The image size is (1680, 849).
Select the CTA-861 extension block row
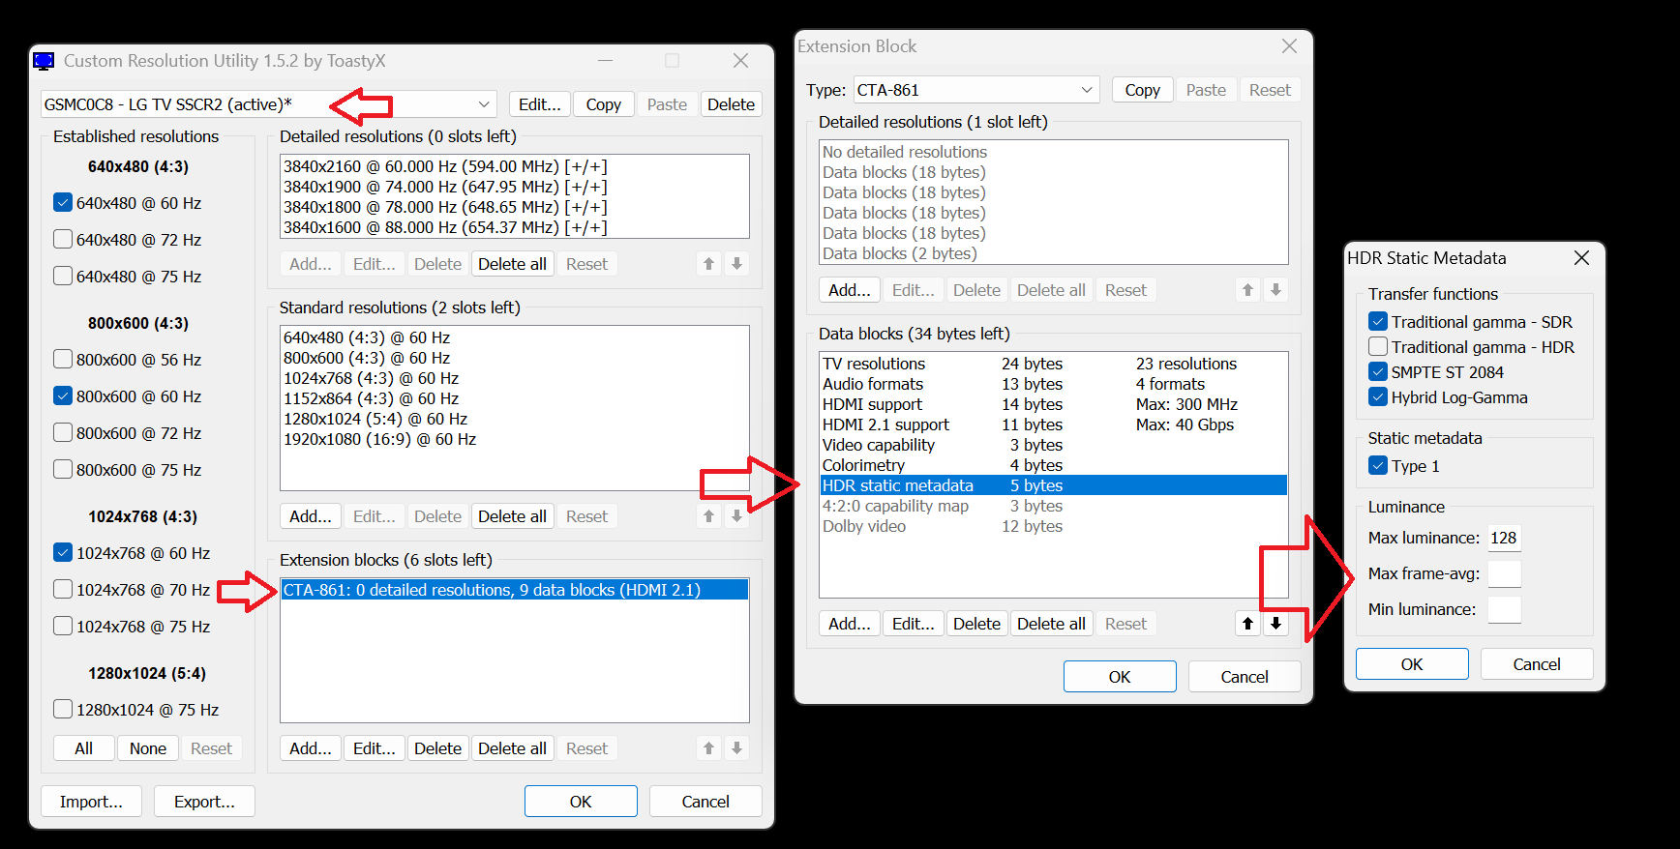(x=514, y=590)
